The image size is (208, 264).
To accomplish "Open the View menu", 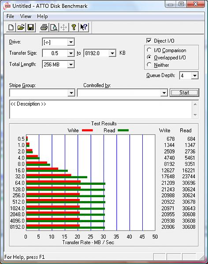I will click(26, 16).
